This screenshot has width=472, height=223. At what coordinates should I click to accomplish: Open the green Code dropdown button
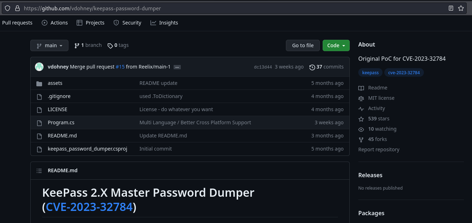point(336,45)
